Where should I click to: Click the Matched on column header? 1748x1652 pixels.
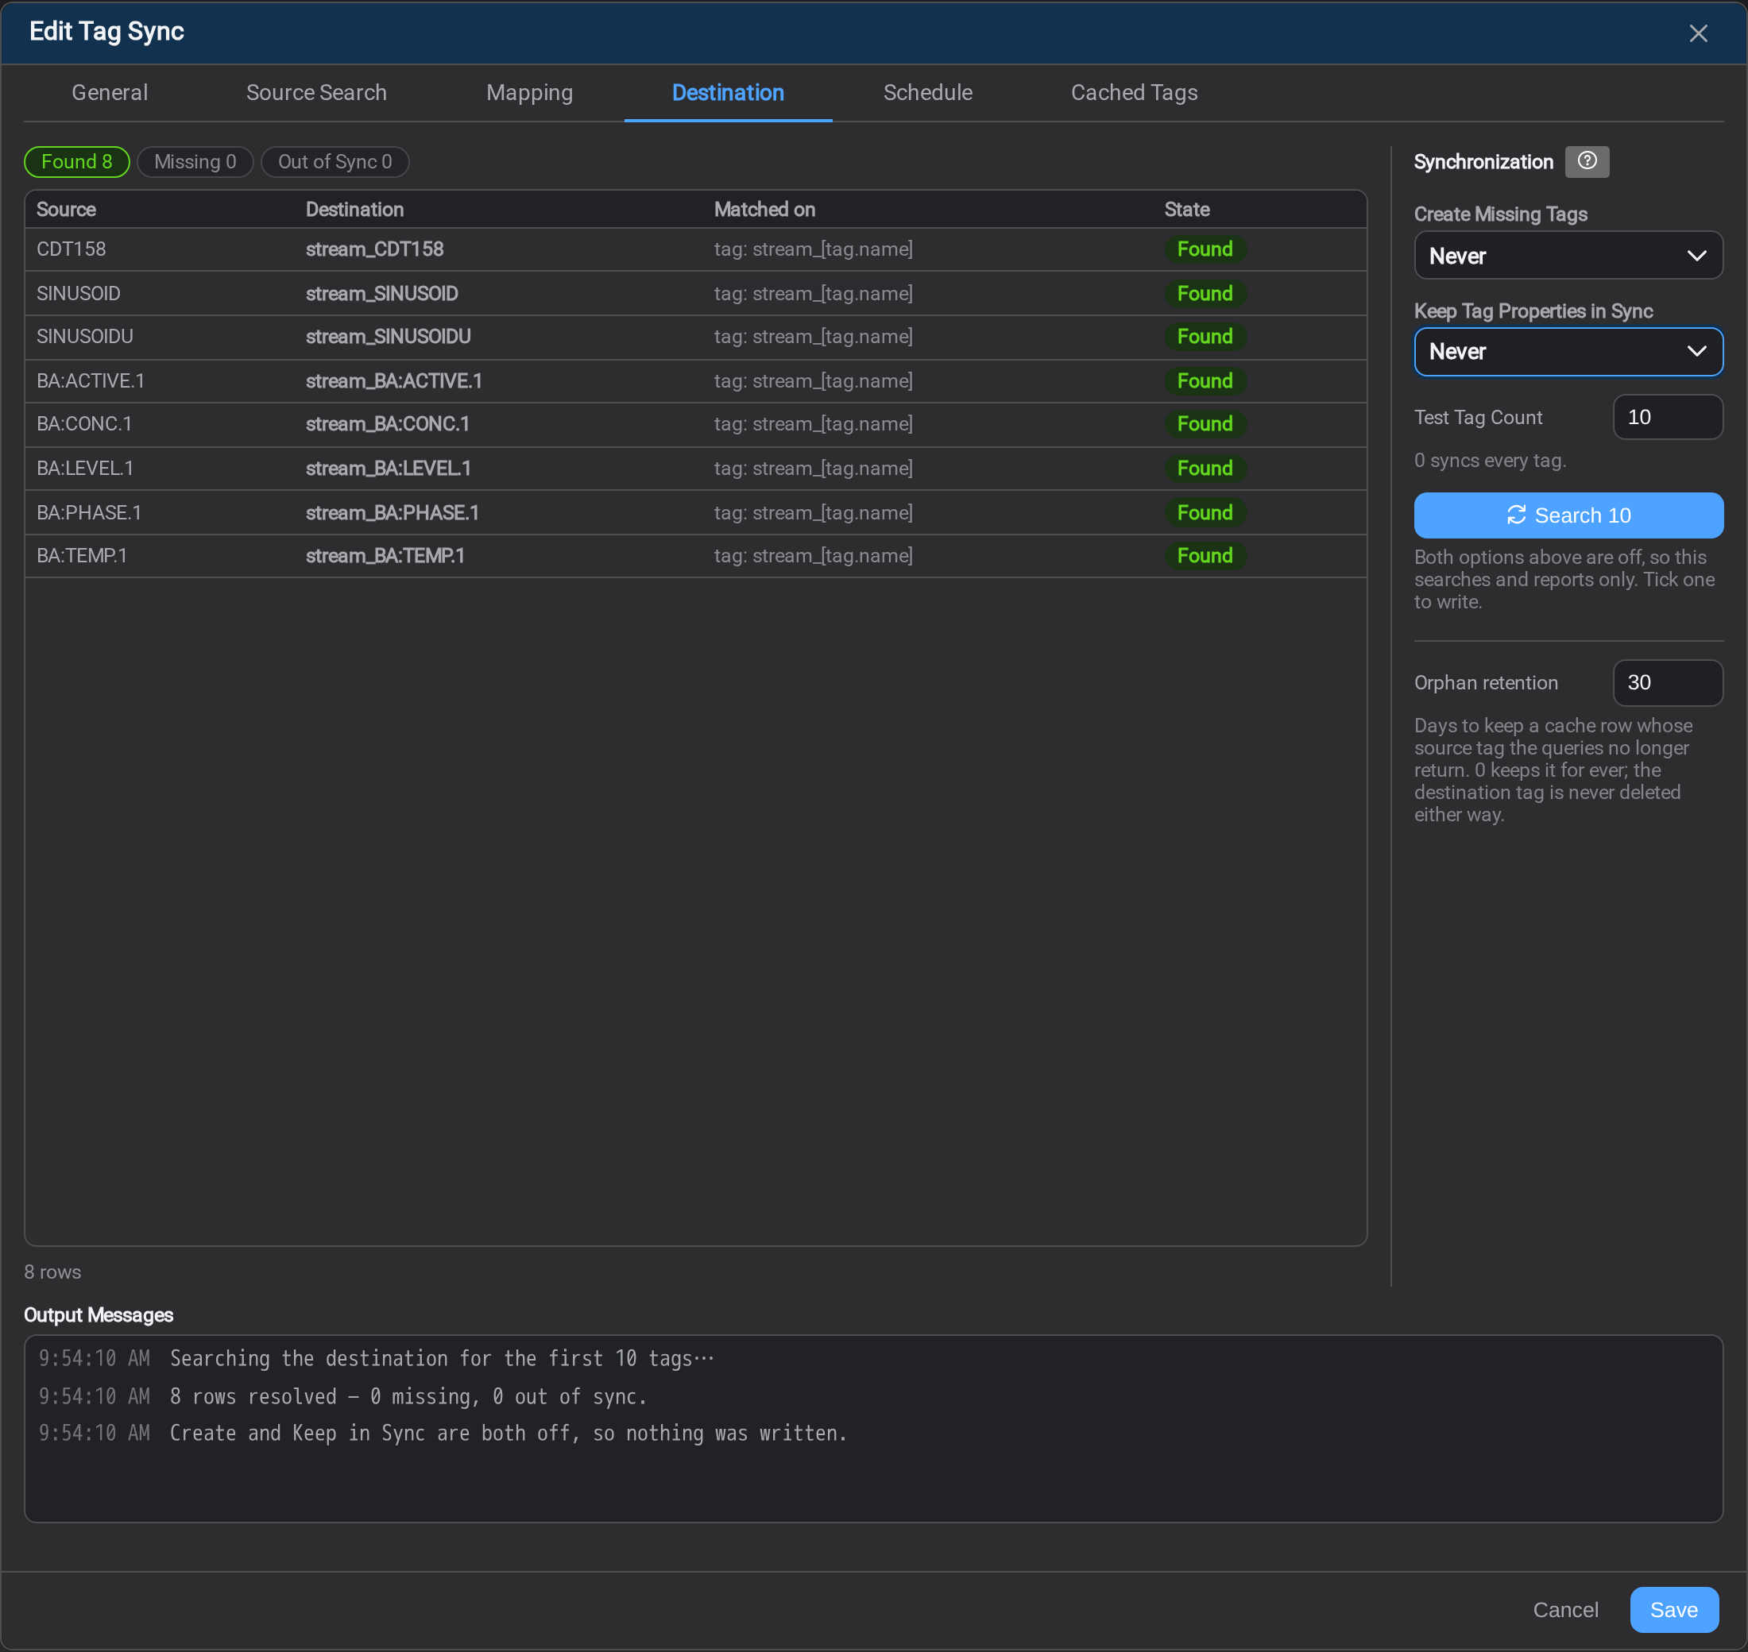pyautogui.click(x=764, y=210)
